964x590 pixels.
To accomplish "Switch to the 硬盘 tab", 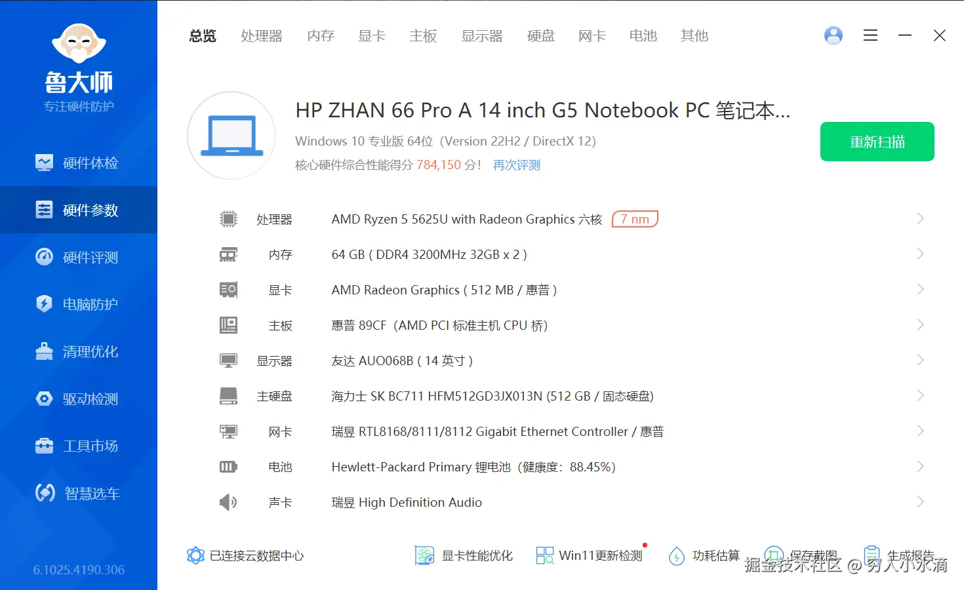I will point(541,36).
